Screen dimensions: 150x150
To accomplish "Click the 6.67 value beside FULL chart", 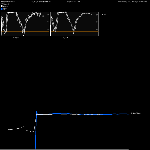I will tap(104, 14).
